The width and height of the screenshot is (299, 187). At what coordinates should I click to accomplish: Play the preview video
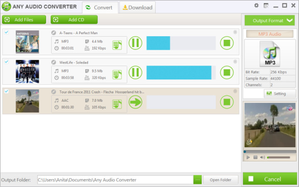(x=248, y=157)
